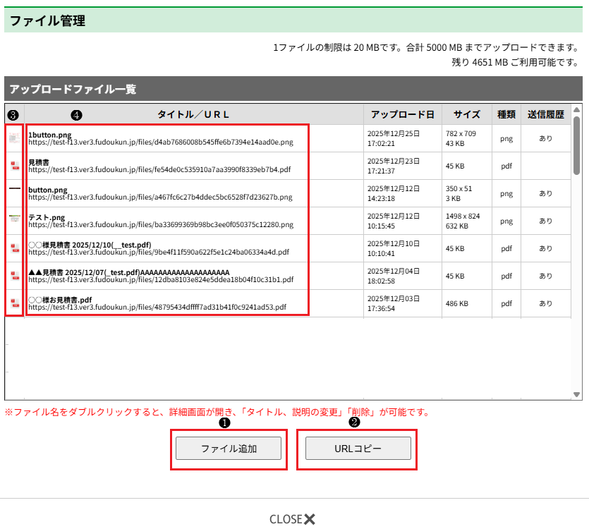Click the X icon next to CLOSE
The width and height of the screenshot is (589, 529).
click(310, 519)
